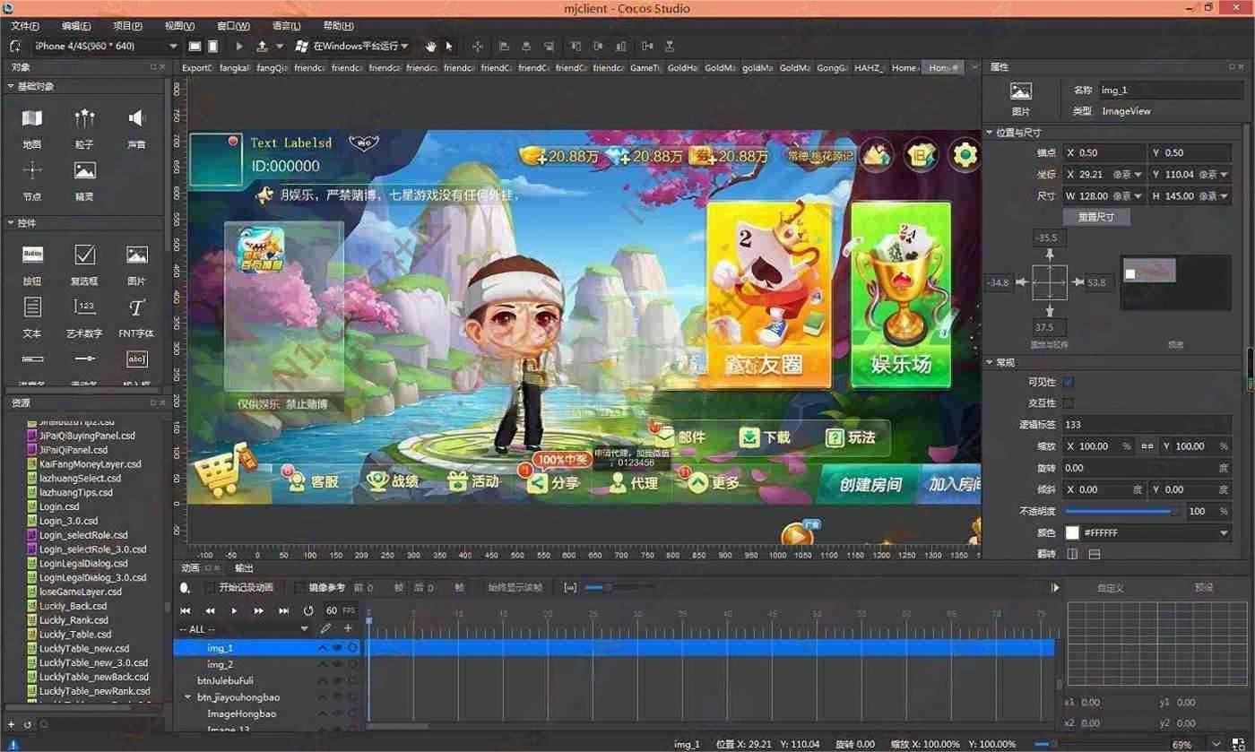1255x752 pixels.
Task: Click horizontal flip icon next to 翻转
Action: pos(1072,554)
